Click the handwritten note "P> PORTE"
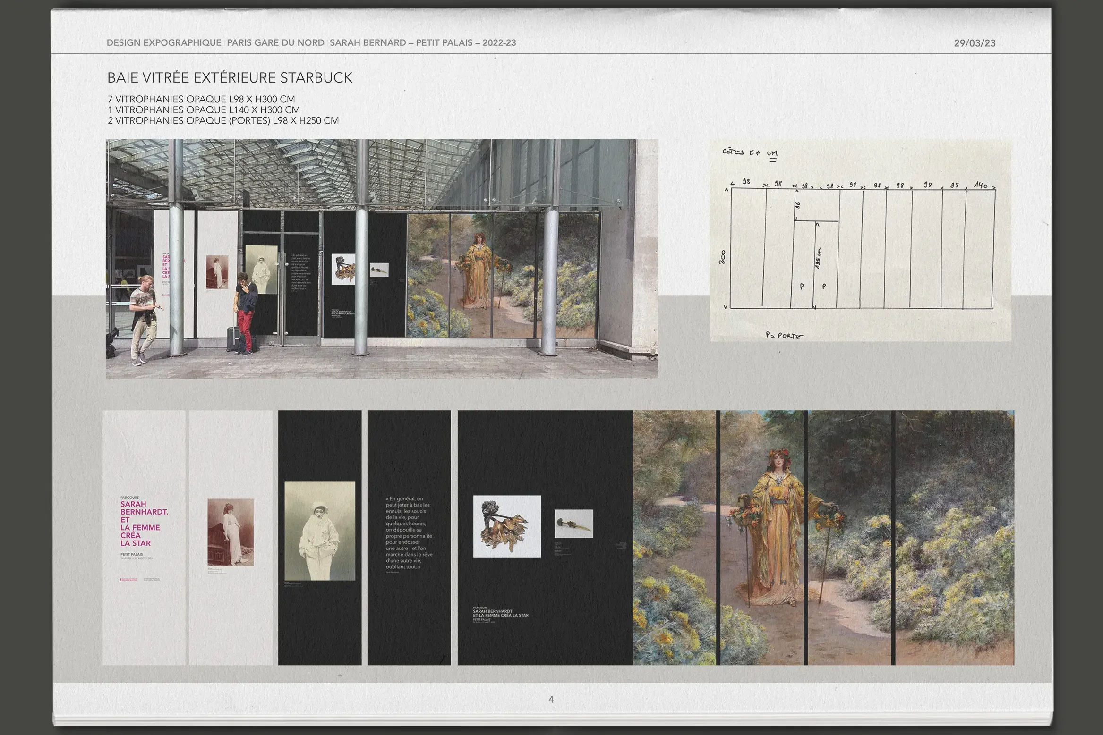Image resolution: width=1103 pixels, height=735 pixels. (784, 336)
